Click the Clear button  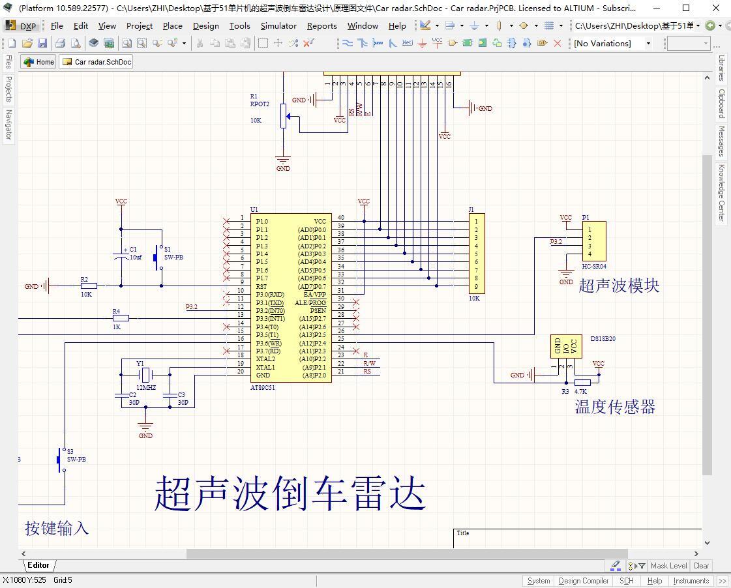click(x=701, y=566)
